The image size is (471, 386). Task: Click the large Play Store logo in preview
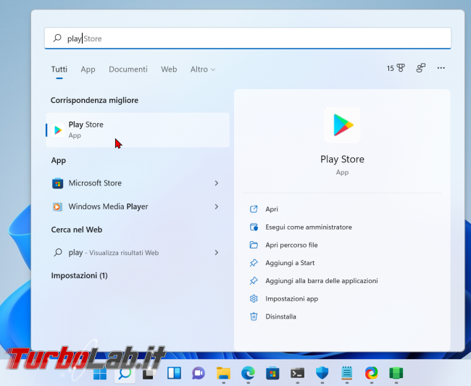(343, 125)
